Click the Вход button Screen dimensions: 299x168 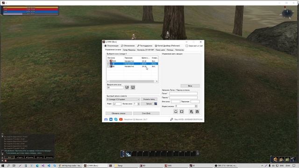(x=190, y=86)
